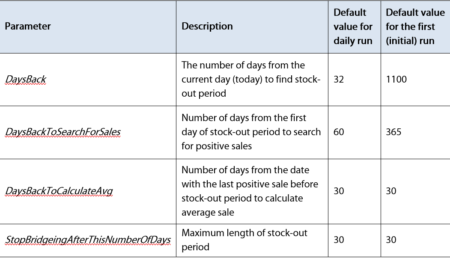The width and height of the screenshot is (450, 258).
Task: Click the daily run value for StopBridgeingAfterThisNumberOfDays
Action: 339,240
